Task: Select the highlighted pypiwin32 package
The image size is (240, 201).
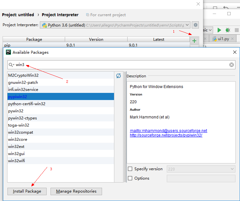Action: (61, 96)
